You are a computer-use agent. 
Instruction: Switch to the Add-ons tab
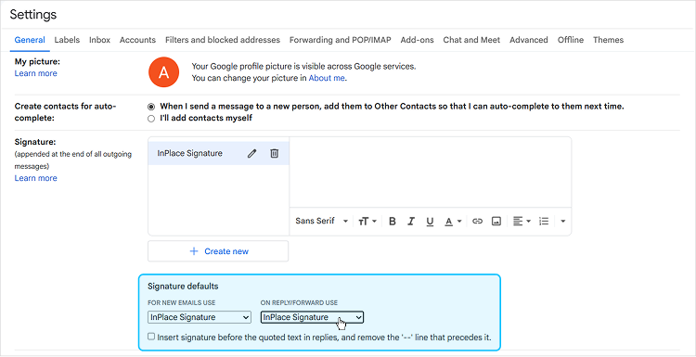[417, 40]
